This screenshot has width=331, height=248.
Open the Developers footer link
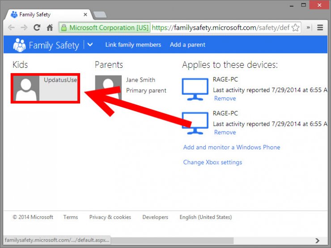click(155, 217)
